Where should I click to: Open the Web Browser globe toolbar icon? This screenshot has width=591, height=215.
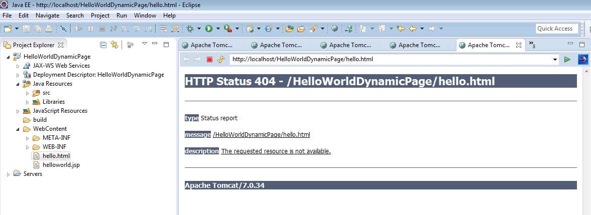[x=334, y=29]
